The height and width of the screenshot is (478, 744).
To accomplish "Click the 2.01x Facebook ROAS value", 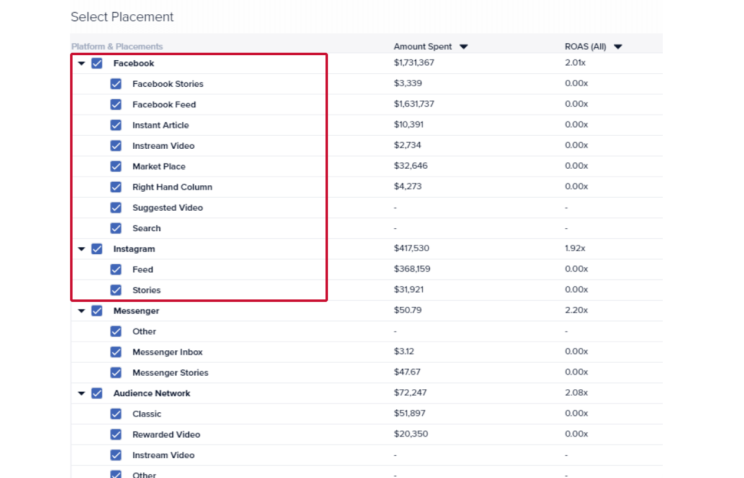I will point(575,63).
